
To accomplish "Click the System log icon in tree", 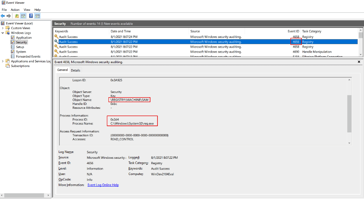I will coord(13,52).
